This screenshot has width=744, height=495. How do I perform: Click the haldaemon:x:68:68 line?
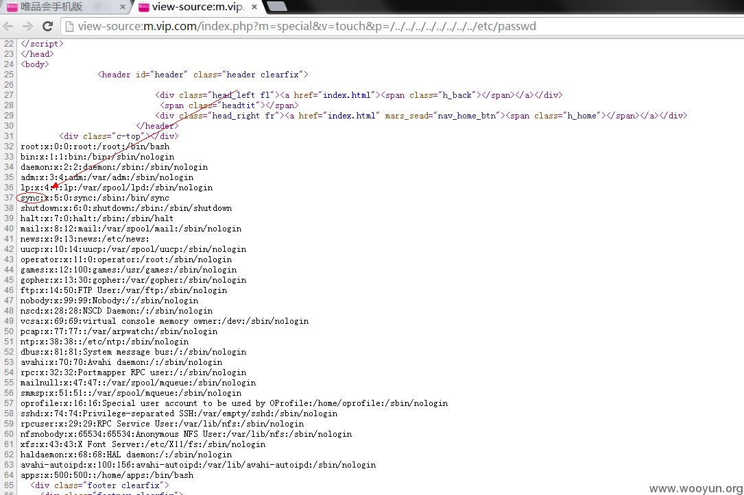[126, 454]
